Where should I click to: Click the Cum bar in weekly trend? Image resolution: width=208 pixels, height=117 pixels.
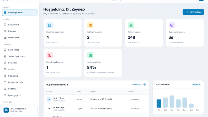pos(185,103)
